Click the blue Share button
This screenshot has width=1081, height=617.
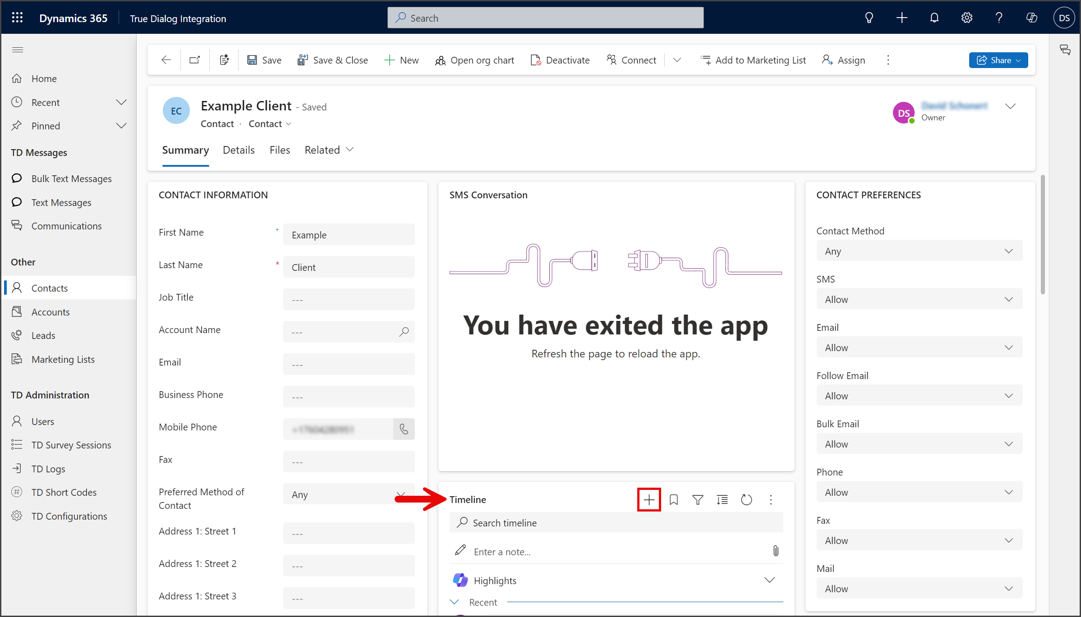point(998,60)
